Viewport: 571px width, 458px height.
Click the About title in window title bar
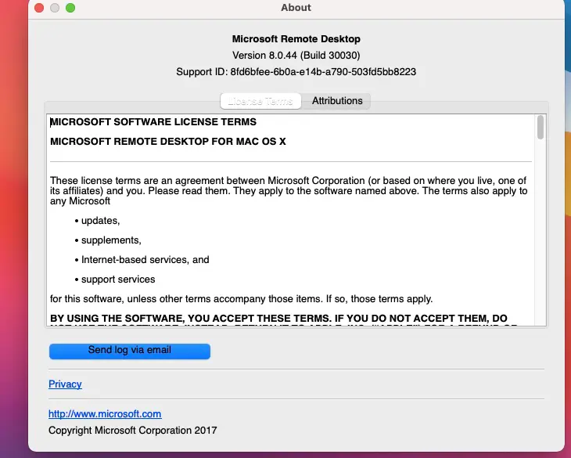(x=296, y=8)
